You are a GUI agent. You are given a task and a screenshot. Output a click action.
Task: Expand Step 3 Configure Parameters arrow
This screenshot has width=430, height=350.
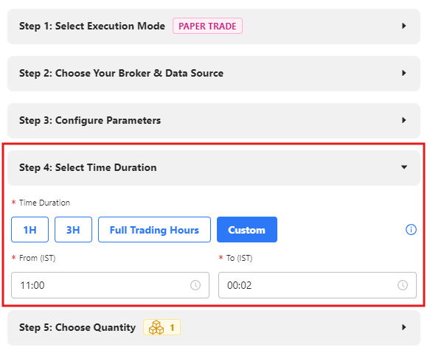(x=403, y=120)
